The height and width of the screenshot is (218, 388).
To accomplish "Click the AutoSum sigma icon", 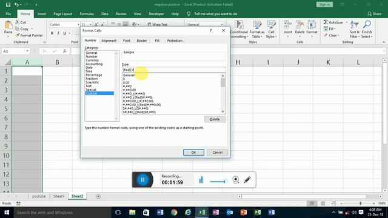I will pos(326,22).
